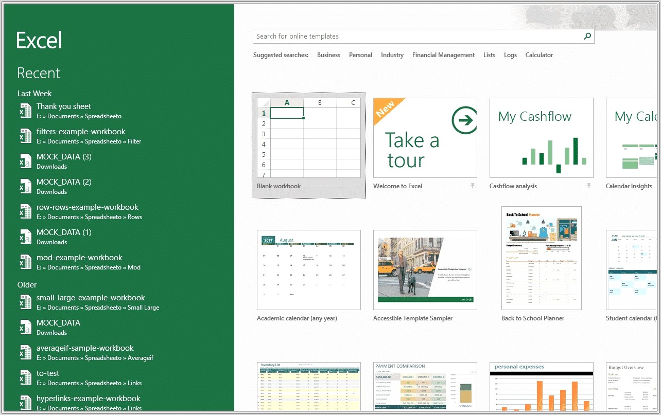Open the Inventory List template
This screenshot has width=661, height=415.
(309, 386)
